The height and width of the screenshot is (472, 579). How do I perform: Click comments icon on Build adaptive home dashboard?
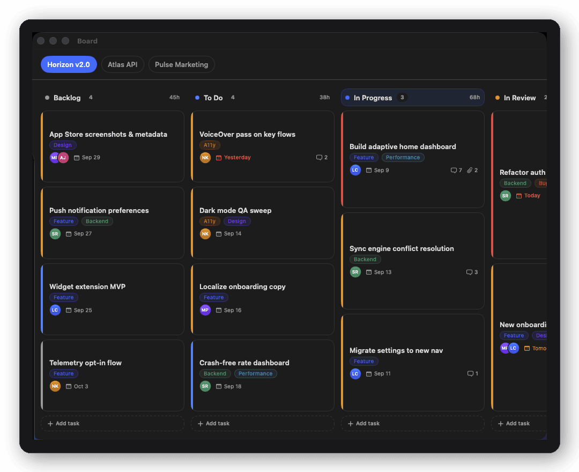[454, 170]
